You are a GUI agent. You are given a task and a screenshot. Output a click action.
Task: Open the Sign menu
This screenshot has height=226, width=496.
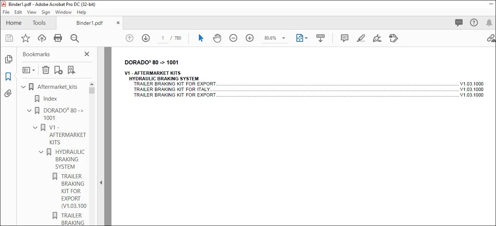click(46, 12)
